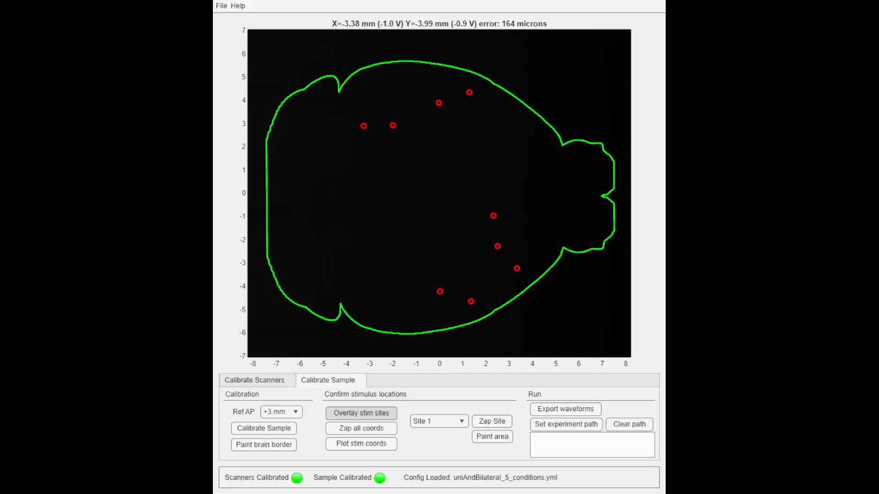This screenshot has width=879, height=494.
Task: Click the Calibrate Sample button
Action: (x=264, y=428)
